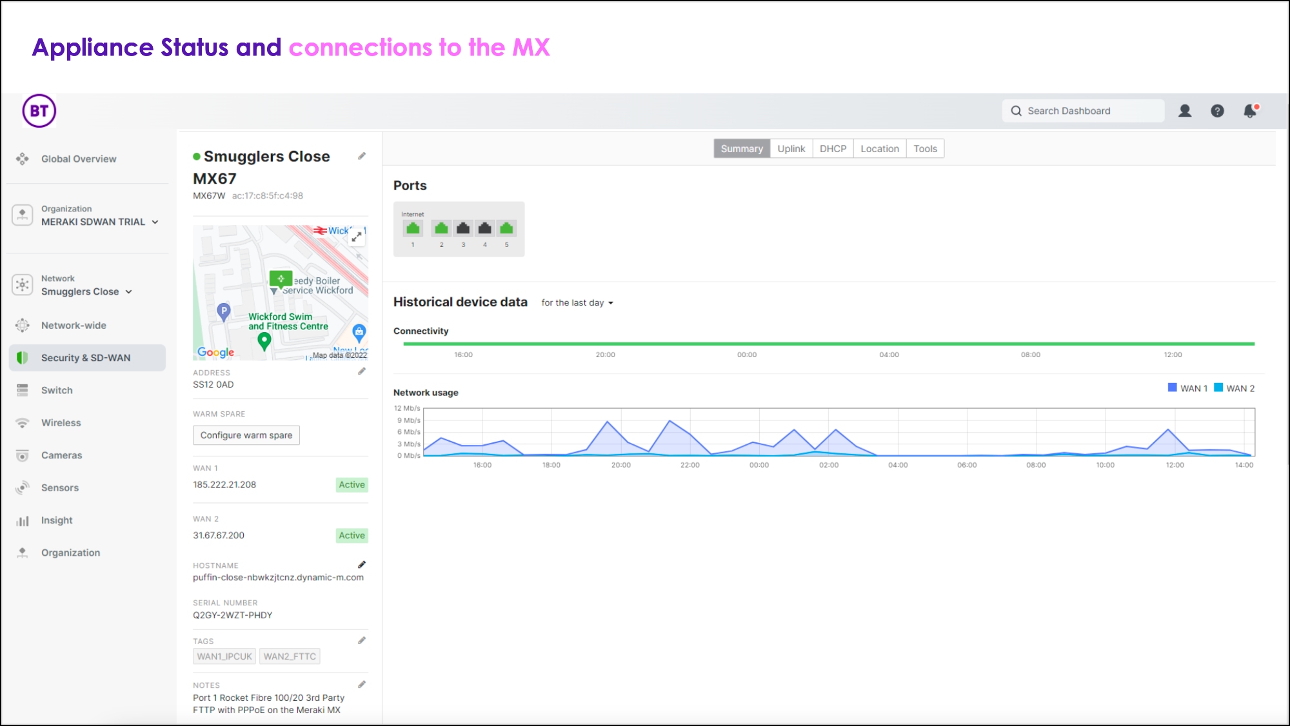The width and height of the screenshot is (1290, 726).
Task: Enable the Location tab view
Action: (x=879, y=148)
